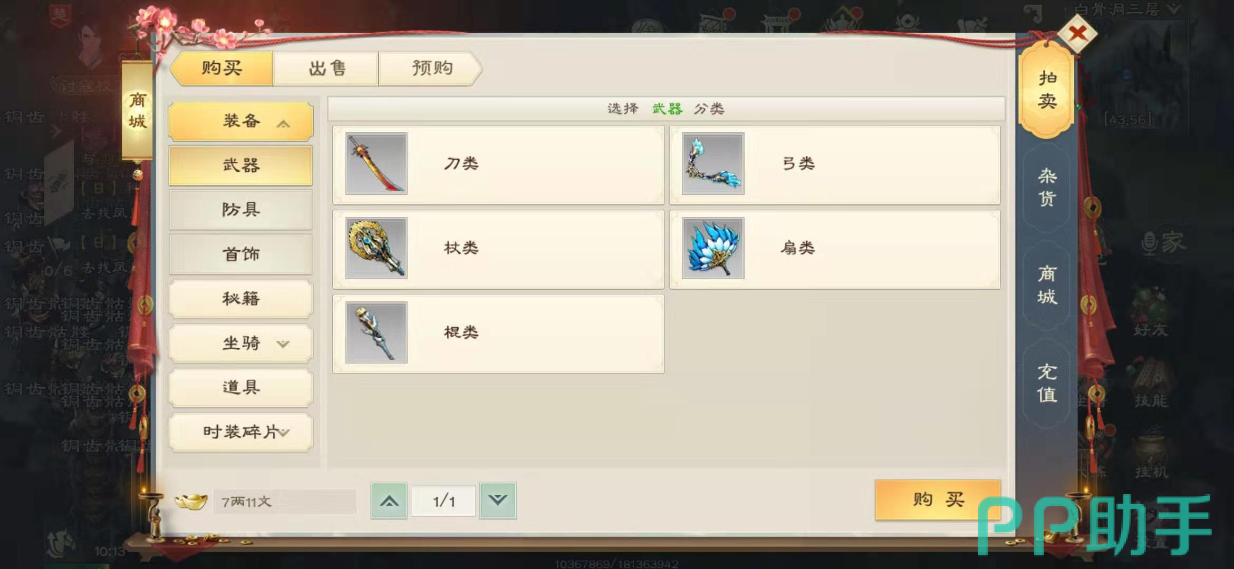The height and width of the screenshot is (569, 1234).
Task: Select the 秘籍 category
Action: pyautogui.click(x=241, y=299)
